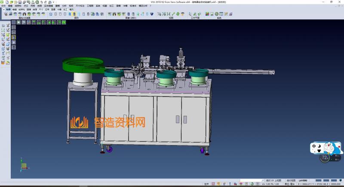Click the XYZ axis triad in viewport corner
The image size is (344, 187).
click(24, 165)
